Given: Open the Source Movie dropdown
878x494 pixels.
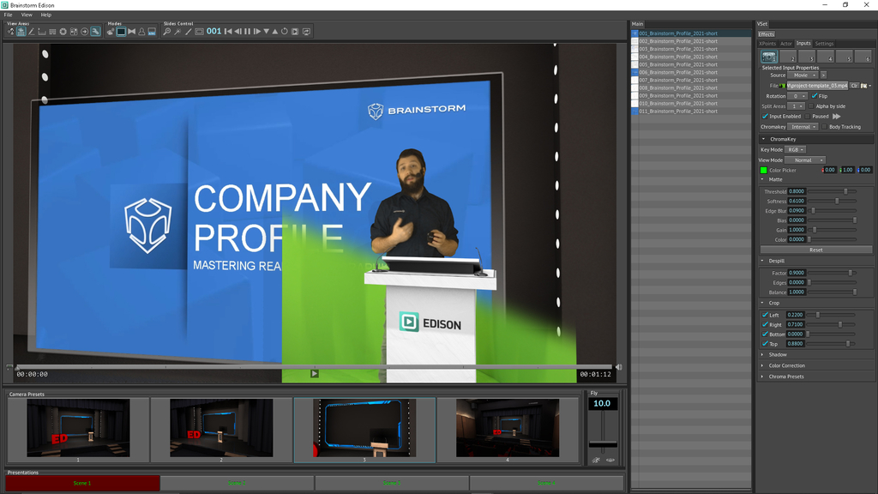Looking at the screenshot, I should 803,75.
